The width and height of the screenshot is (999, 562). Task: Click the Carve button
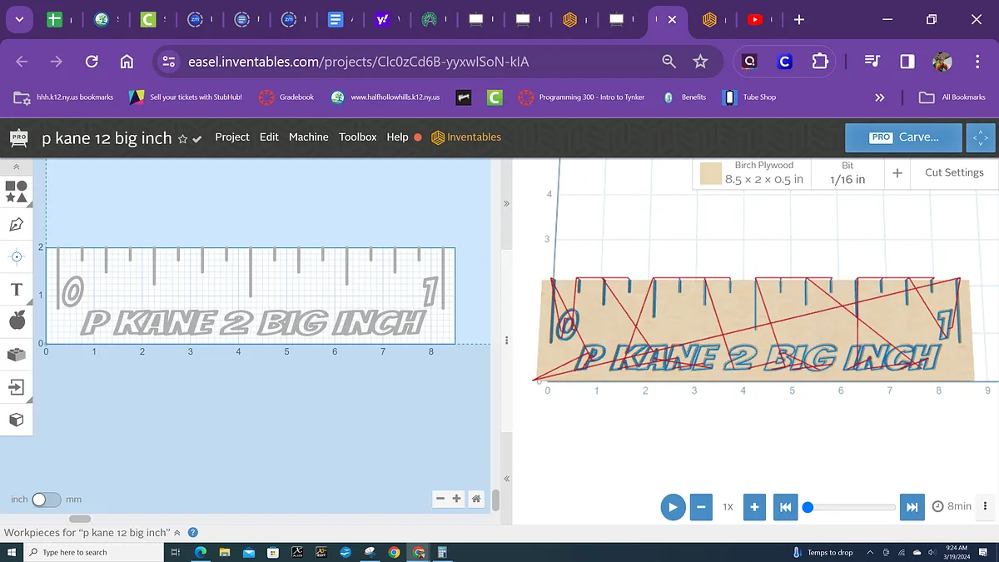tap(904, 137)
